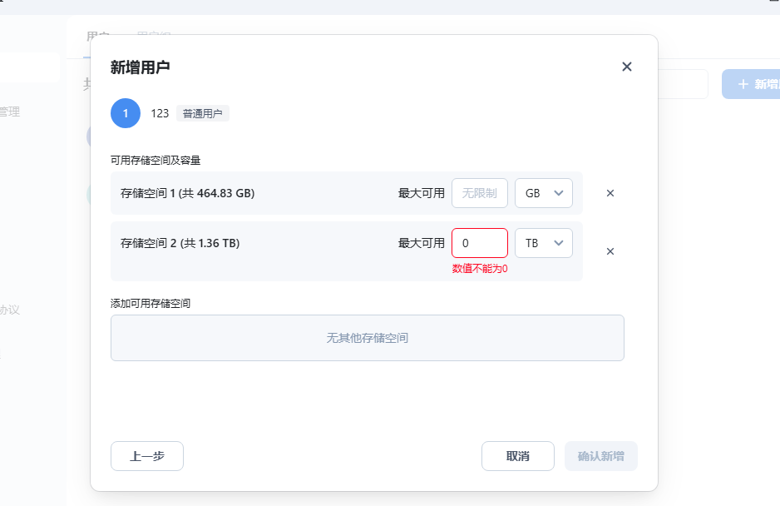
Task: Switch to the 用户 tab in background
Action: coord(97,37)
